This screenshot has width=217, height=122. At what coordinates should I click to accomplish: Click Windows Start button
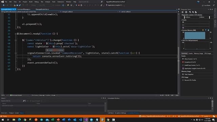[3, 120]
